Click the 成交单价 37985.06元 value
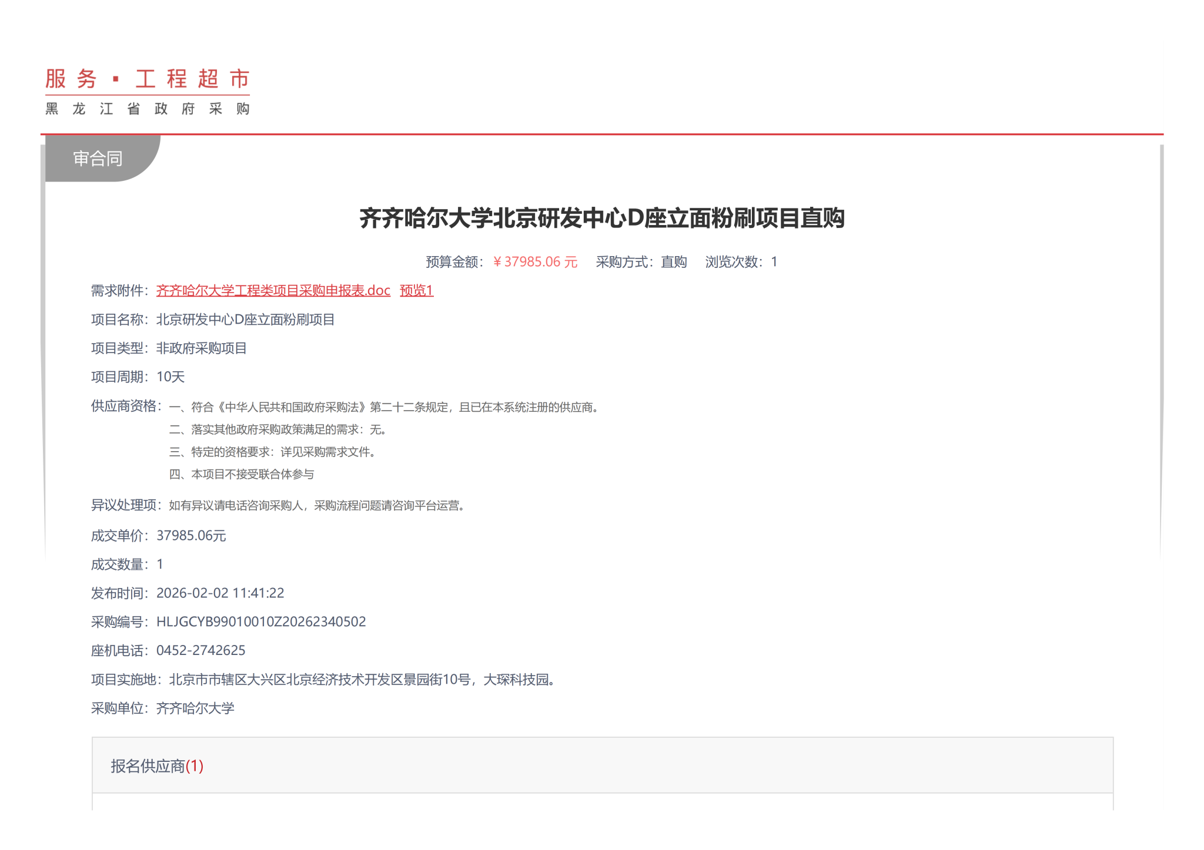 coord(191,536)
